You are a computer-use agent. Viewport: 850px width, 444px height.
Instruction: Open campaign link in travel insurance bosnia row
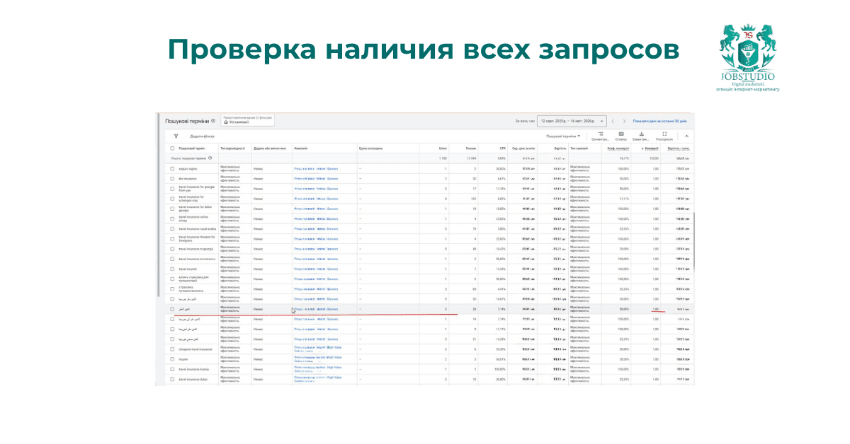(x=317, y=369)
